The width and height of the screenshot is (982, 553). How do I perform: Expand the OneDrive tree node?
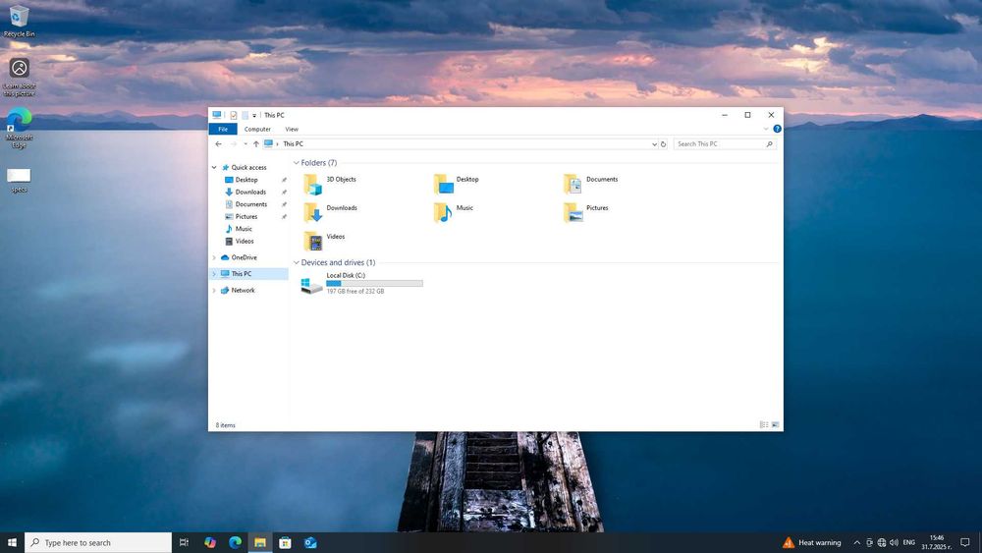point(214,258)
